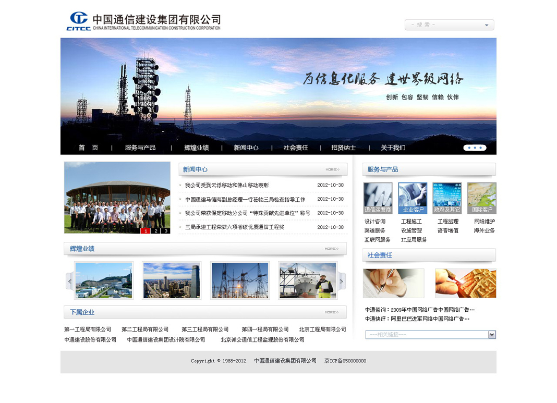This screenshot has height=403, width=557.
Task: Select the 政府及其它 customer tile
Action: coord(447,198)
